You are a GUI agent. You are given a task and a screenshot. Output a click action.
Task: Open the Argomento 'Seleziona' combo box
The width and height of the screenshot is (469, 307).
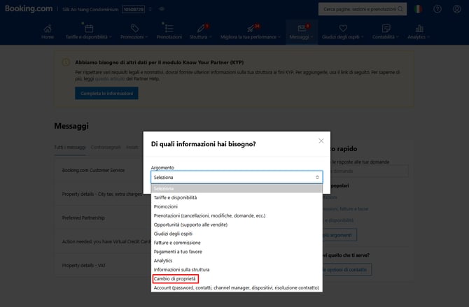pyautogui.click(x=237, y=178)
